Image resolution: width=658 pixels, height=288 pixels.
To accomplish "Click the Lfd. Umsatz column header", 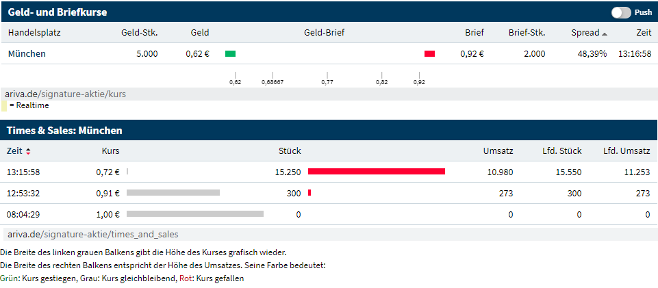I will 626,150.
